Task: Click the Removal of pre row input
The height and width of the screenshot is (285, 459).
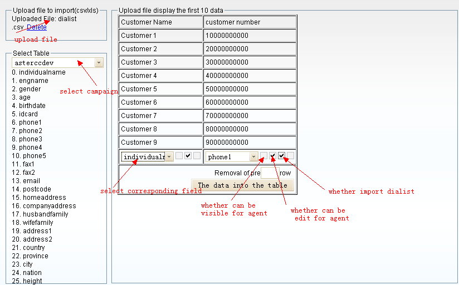Action: (x=270, y=173)
